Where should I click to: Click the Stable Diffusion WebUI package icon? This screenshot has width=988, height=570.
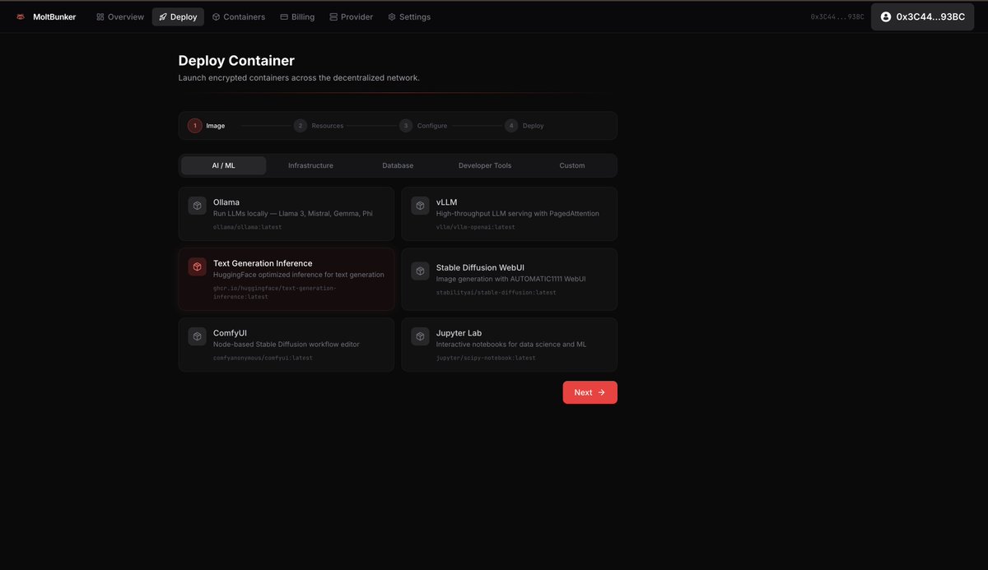click(x=420, y=271)
